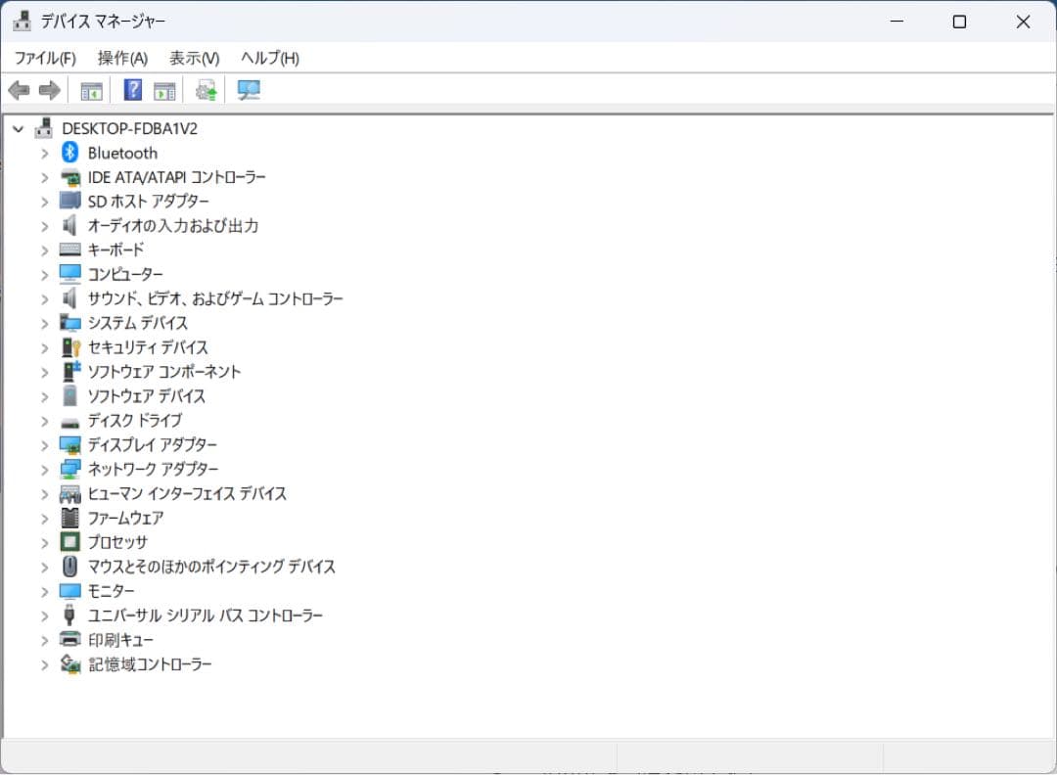Select ユニバーサル シリアル バス コントローラー item

205,615
